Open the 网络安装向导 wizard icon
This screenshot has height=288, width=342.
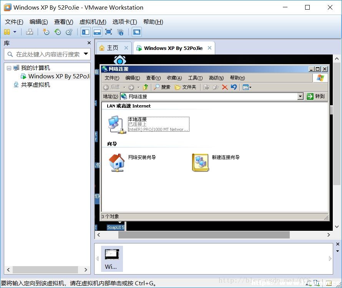click(x=117, y=163)
